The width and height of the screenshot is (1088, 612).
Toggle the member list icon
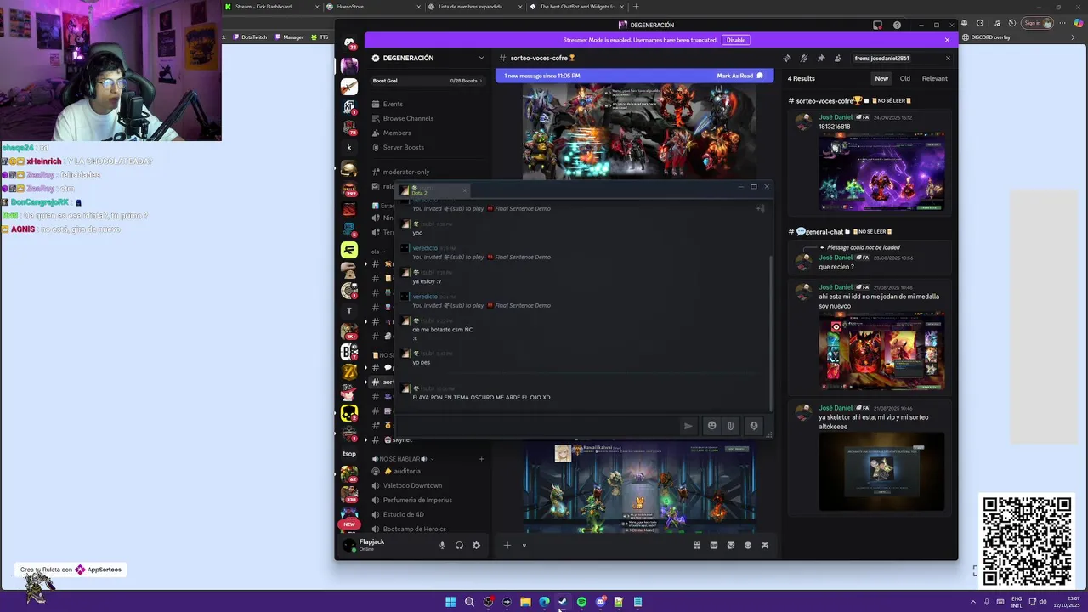(x=838, y=58)
